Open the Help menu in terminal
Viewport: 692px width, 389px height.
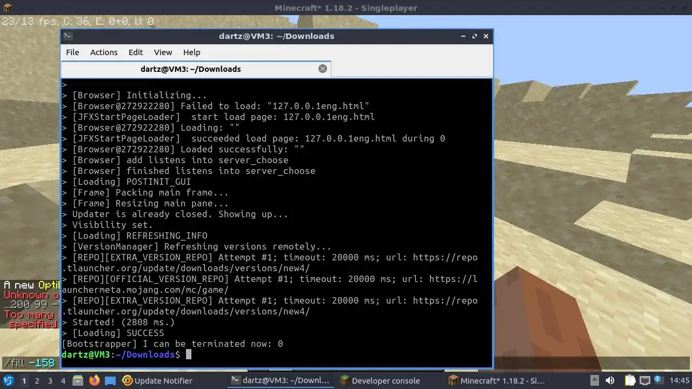point(191,52)
